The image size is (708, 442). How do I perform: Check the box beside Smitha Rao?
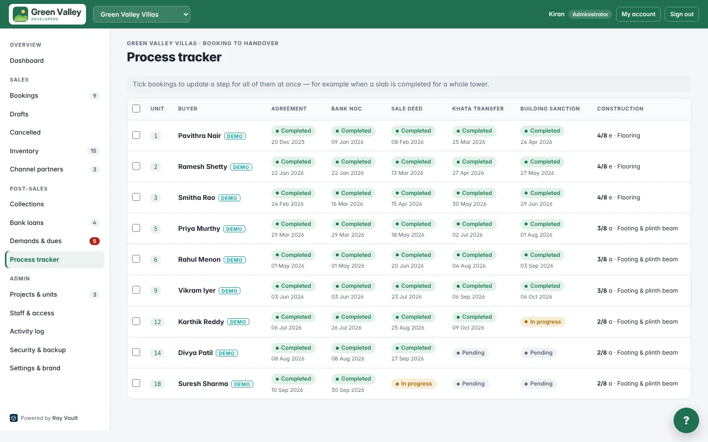136,197
